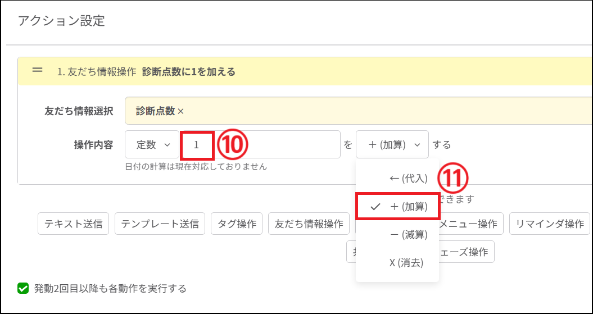The image size is (593, 314).
Task: Grab the drag handle icon of action 1
Action: (x=38, y=70)
